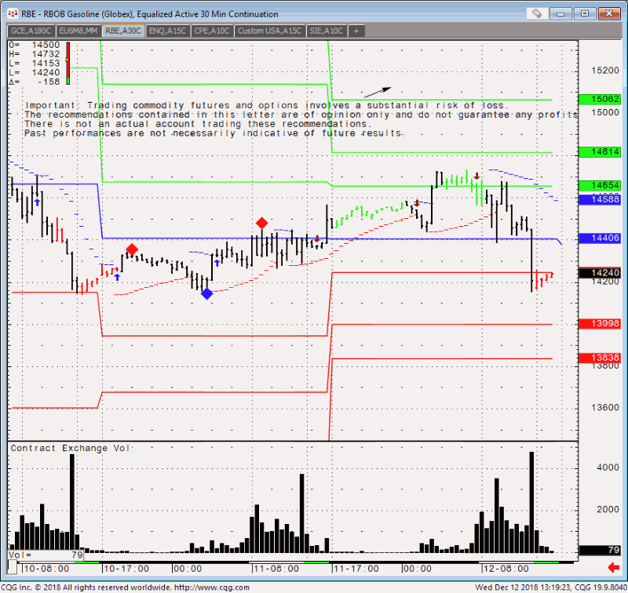Click the Vol= 79 readout box

click(x=46, y=555)
